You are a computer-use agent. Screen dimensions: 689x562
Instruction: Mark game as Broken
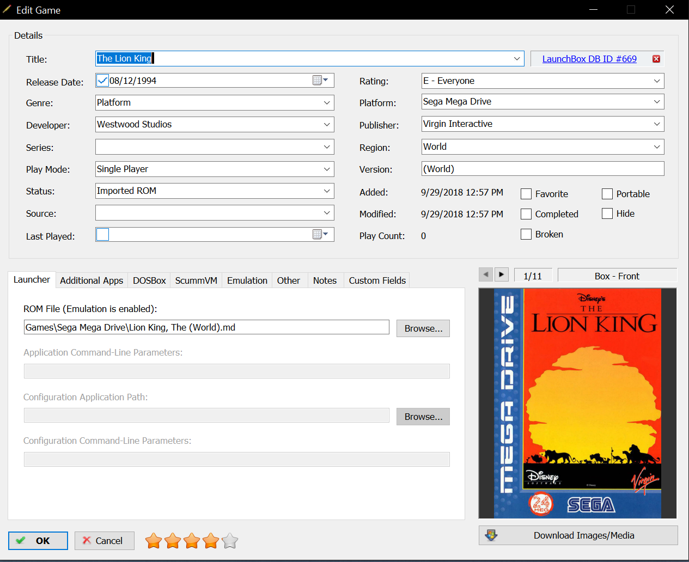(526, 234)
